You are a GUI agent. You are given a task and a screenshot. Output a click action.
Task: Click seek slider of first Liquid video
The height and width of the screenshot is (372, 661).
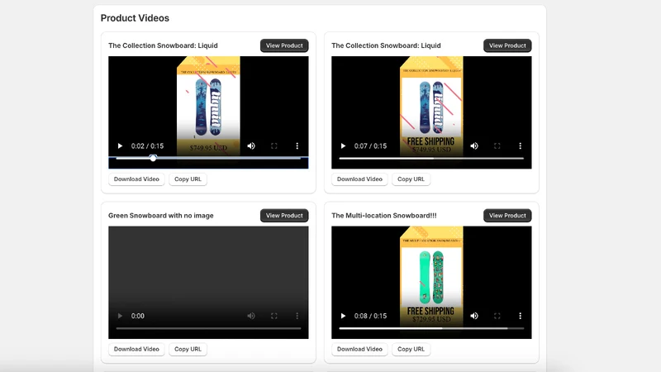[208, 158]
